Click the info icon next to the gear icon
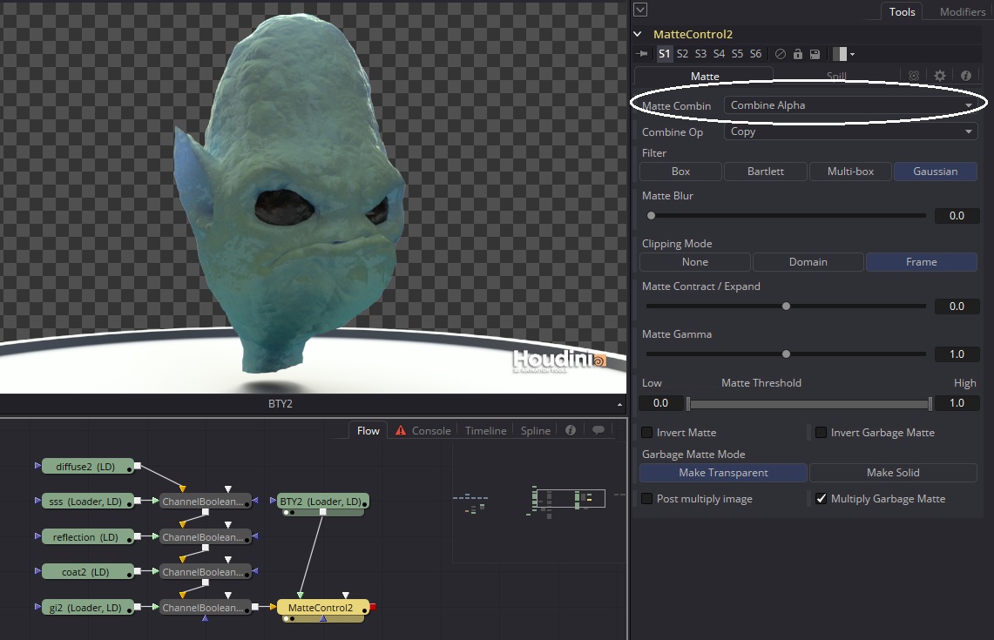 pos(965,76)
